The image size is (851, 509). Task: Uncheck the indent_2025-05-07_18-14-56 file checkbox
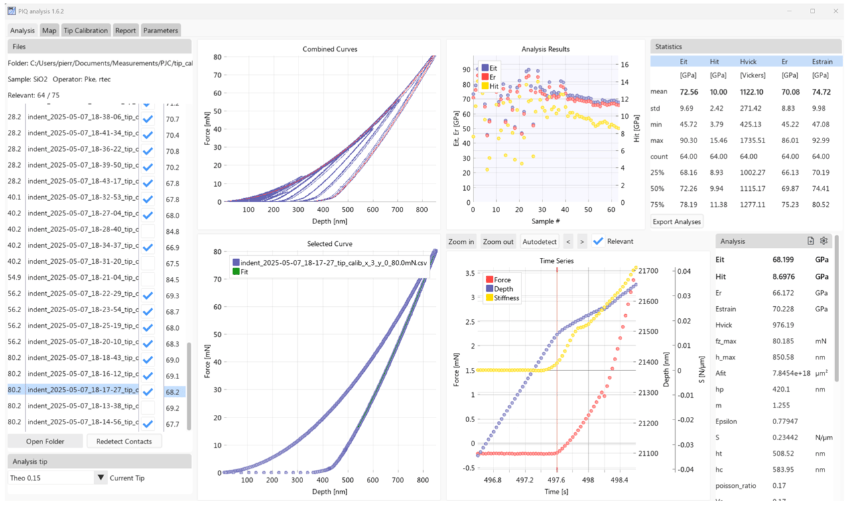click(x=148, y=424)
